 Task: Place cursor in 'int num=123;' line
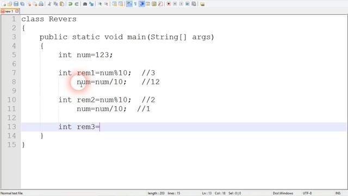tap(86, 55)
